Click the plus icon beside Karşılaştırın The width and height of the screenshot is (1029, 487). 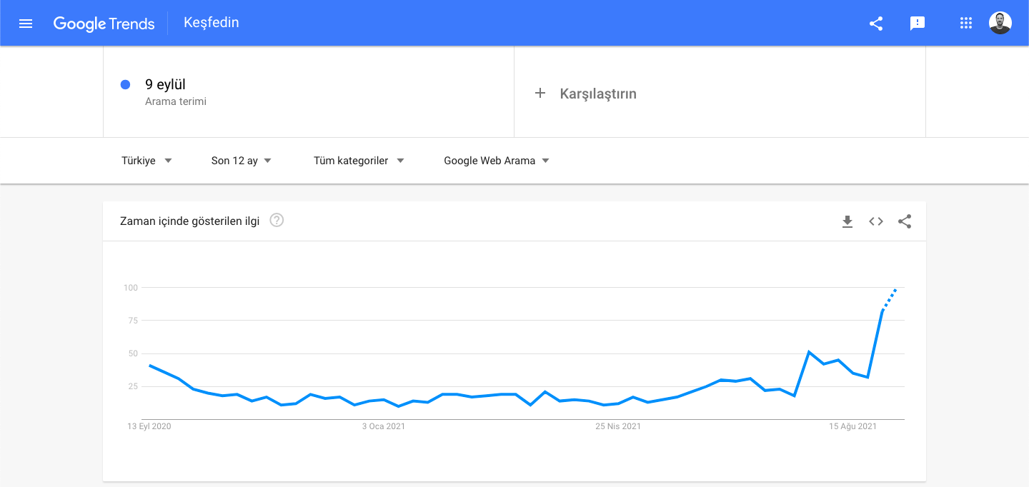tap(540, 94)
